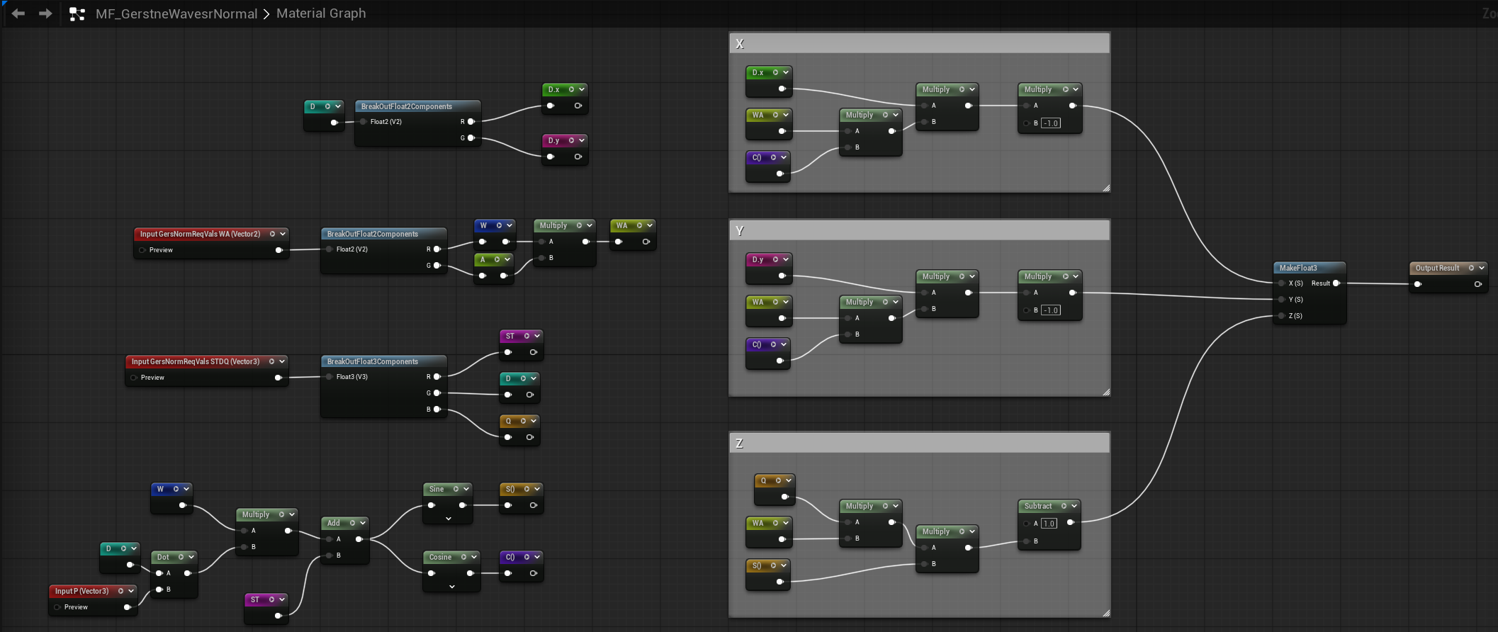
Task: Click the preview icon on the green A node
Action: 497,259
